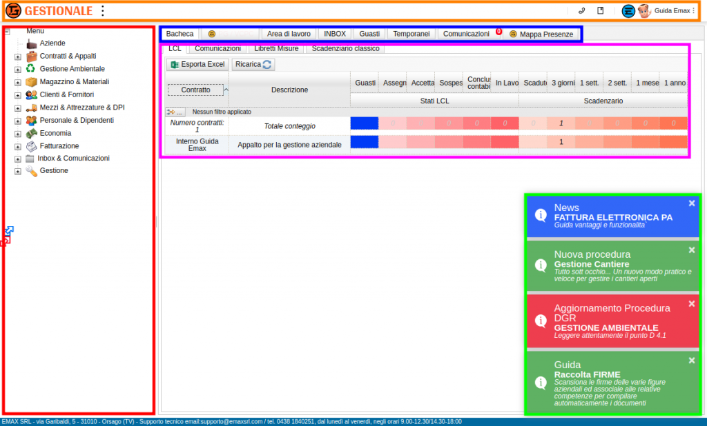This screenshot has height=426, width=707.
Task: Click the document icon in top bar
Action: click(x=600, y=11)
